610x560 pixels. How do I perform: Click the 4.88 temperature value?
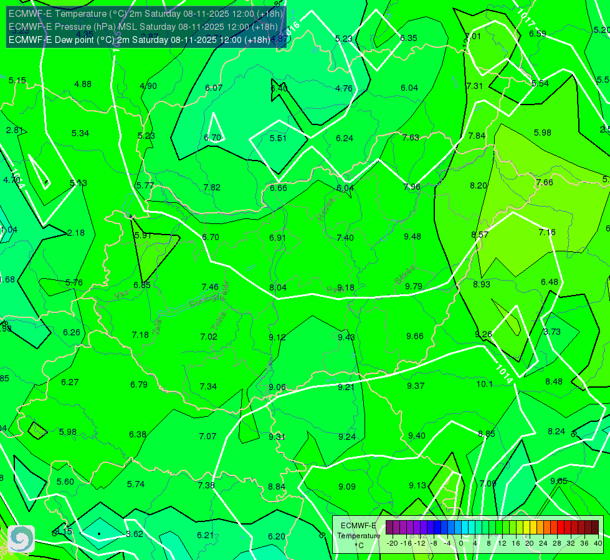[83, 84]
